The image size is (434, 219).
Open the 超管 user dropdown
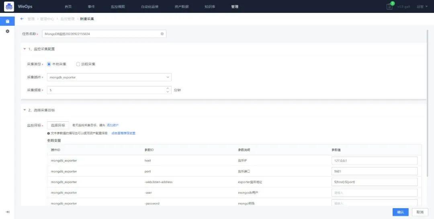pos(422,7)
